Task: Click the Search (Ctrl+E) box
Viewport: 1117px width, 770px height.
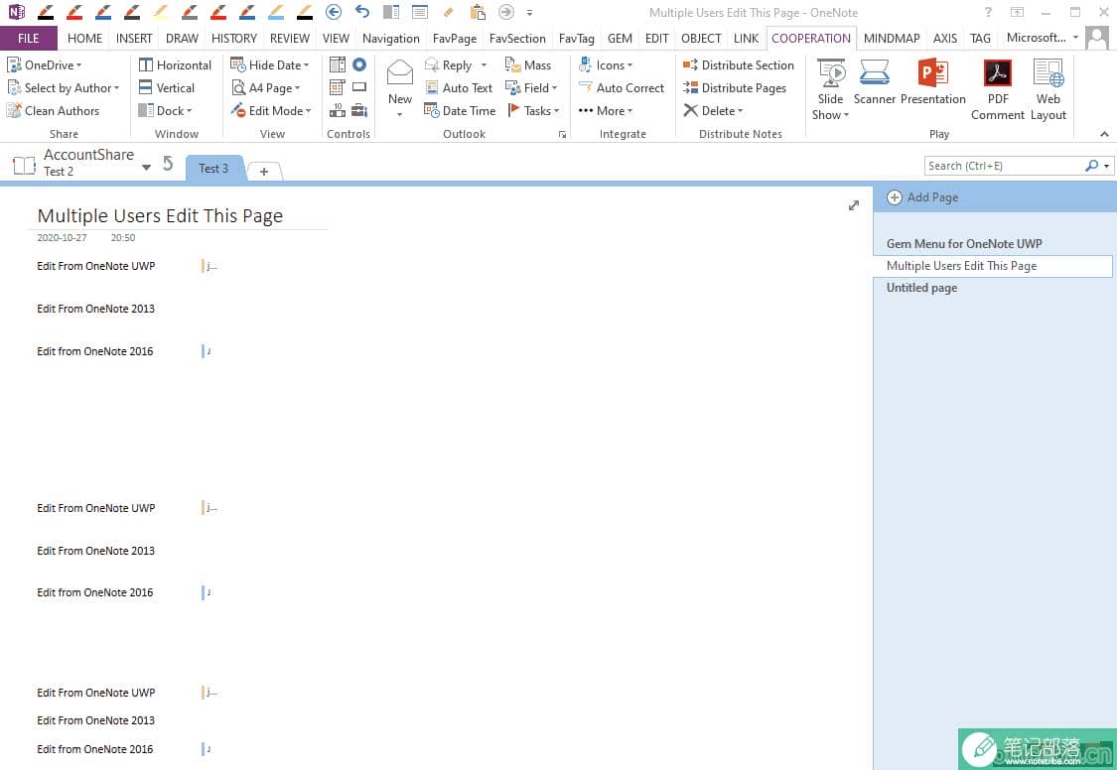Action: point(1003,166)
